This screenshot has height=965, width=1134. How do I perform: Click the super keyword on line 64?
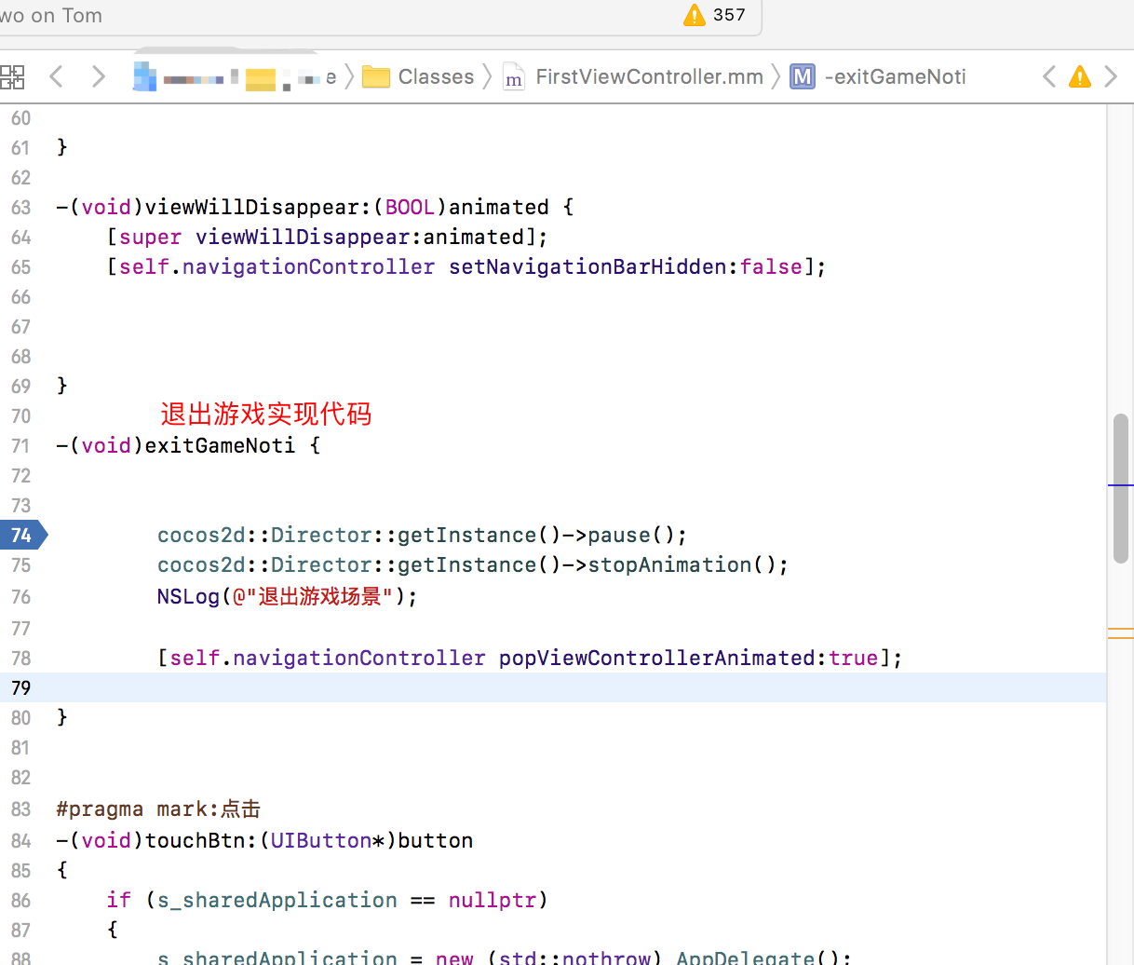pos(150,237)
